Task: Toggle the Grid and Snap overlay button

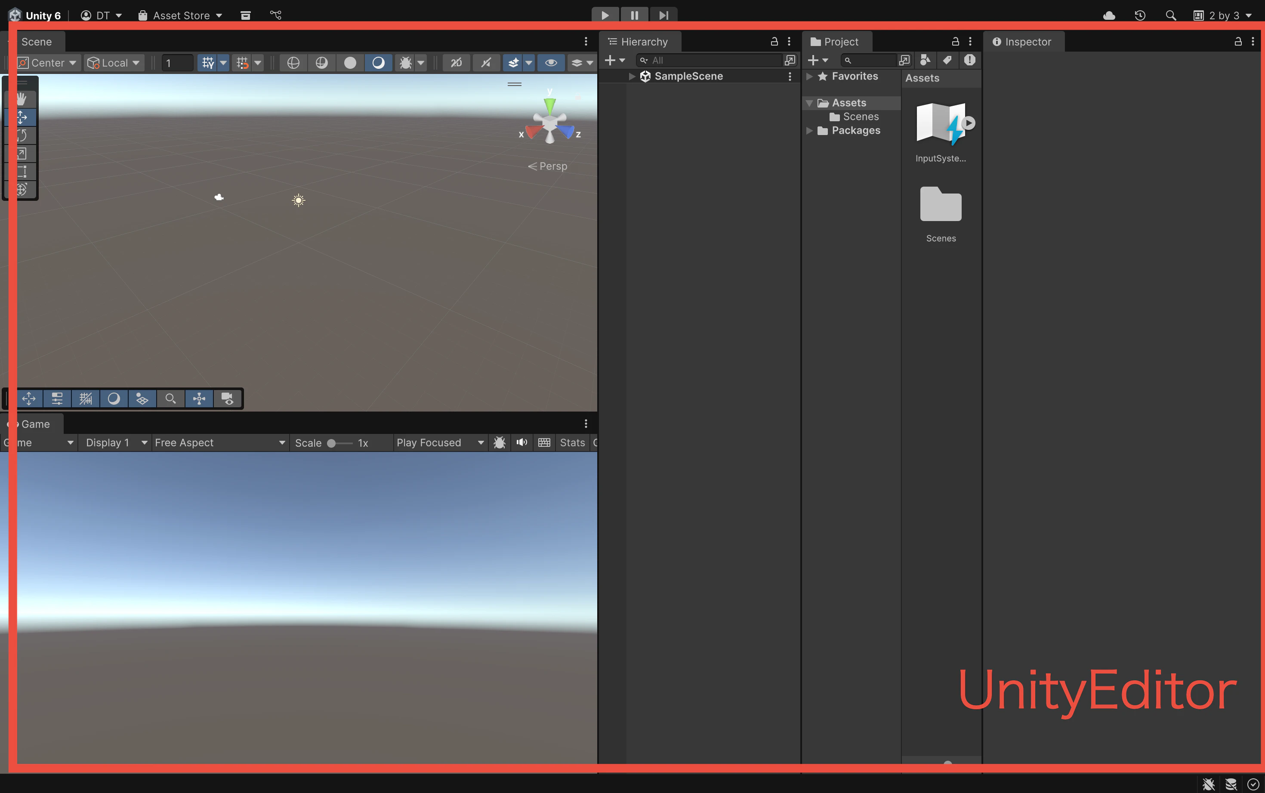Action: [86, 399]
